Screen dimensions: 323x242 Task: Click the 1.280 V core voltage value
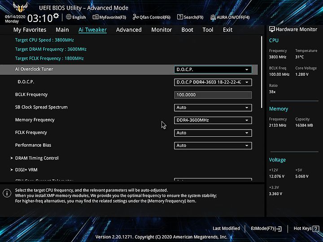(302, 74)
